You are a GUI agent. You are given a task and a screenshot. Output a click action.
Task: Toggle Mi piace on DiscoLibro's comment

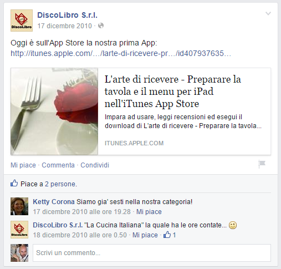[145, 235]
